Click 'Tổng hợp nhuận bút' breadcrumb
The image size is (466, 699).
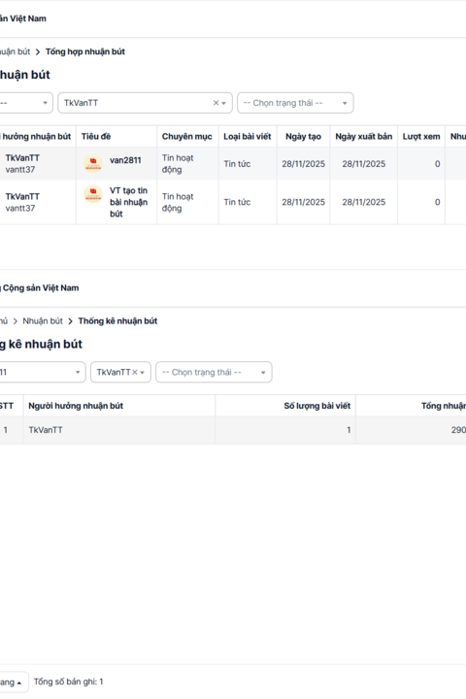tap(85, 51)
